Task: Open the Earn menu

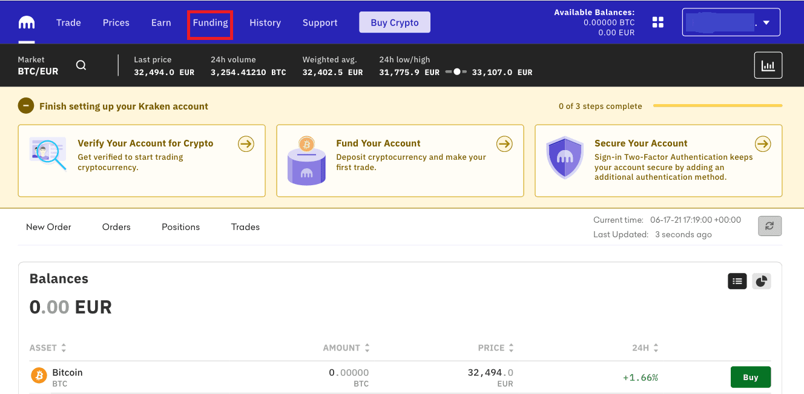Action: tap(161, 22)
